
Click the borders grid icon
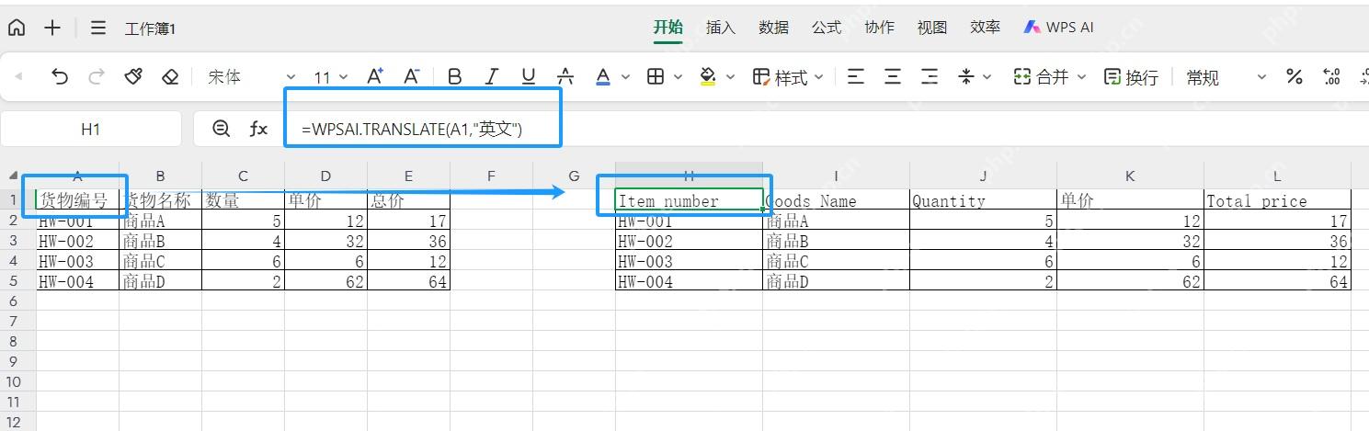pos(656,77)
